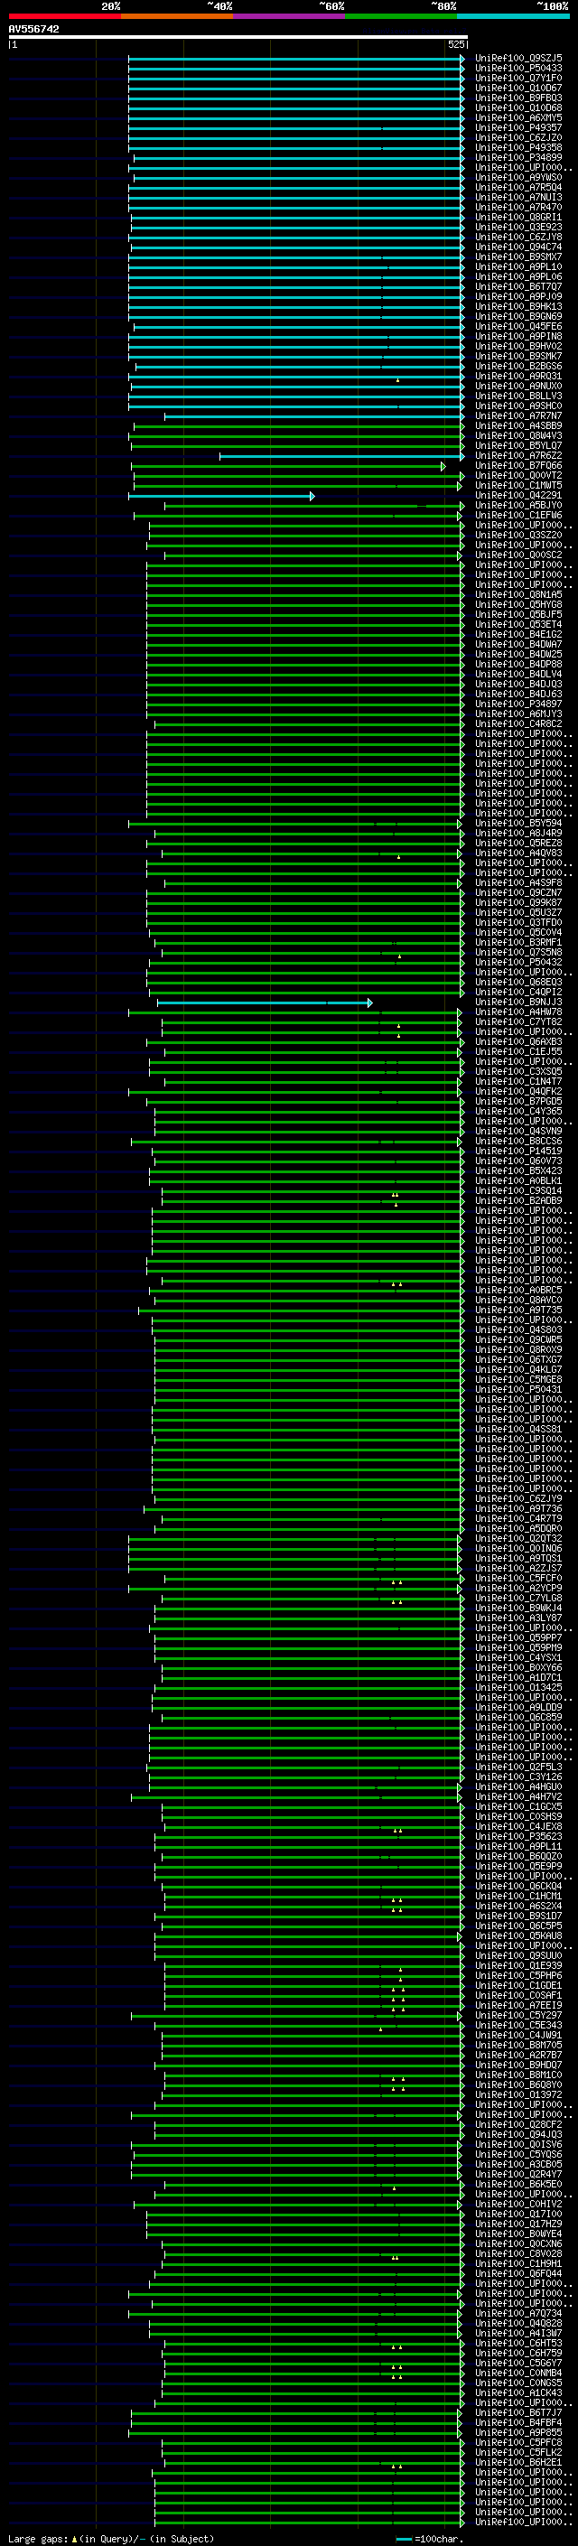Click the white query length bar

(238, 36)
